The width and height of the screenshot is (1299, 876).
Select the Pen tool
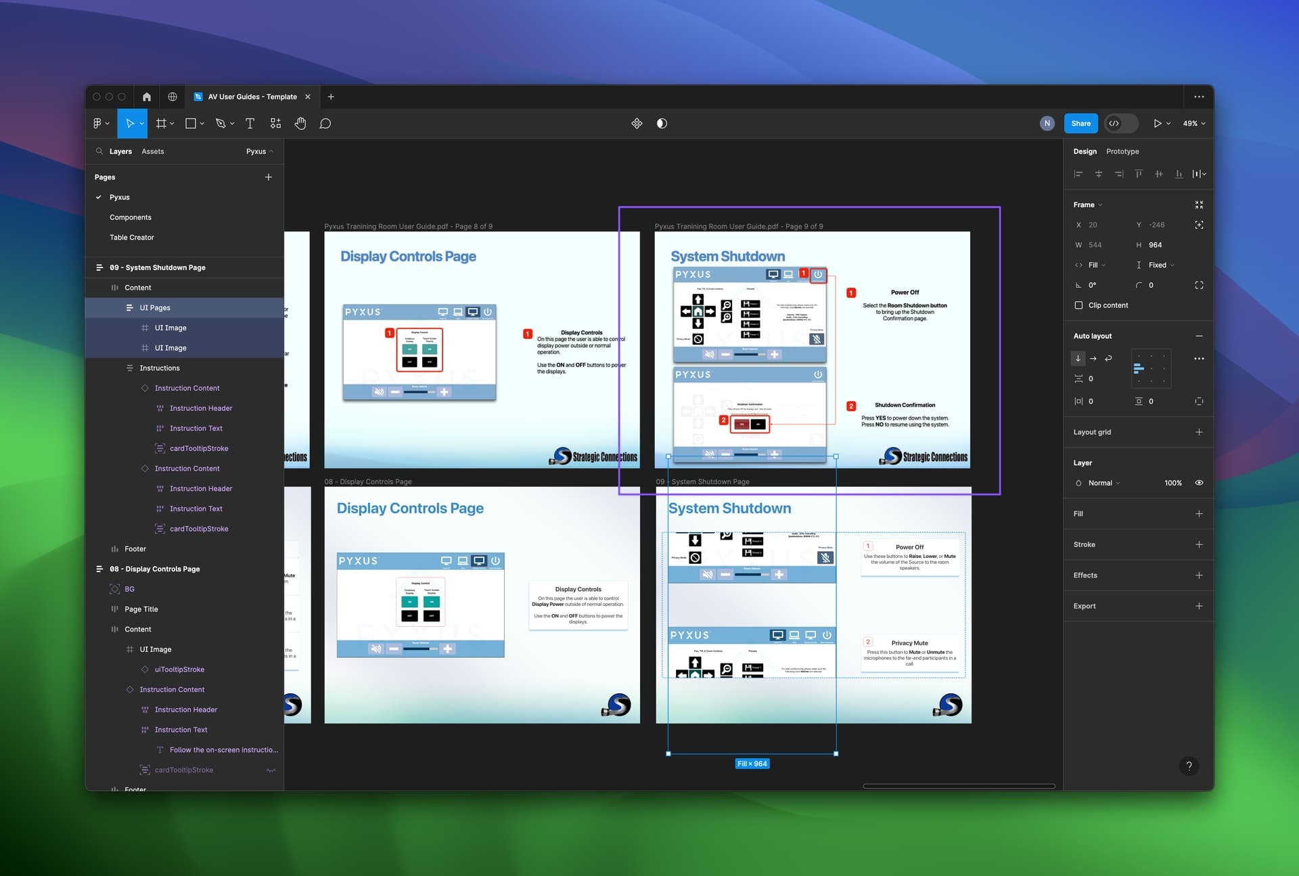[221, 123]
